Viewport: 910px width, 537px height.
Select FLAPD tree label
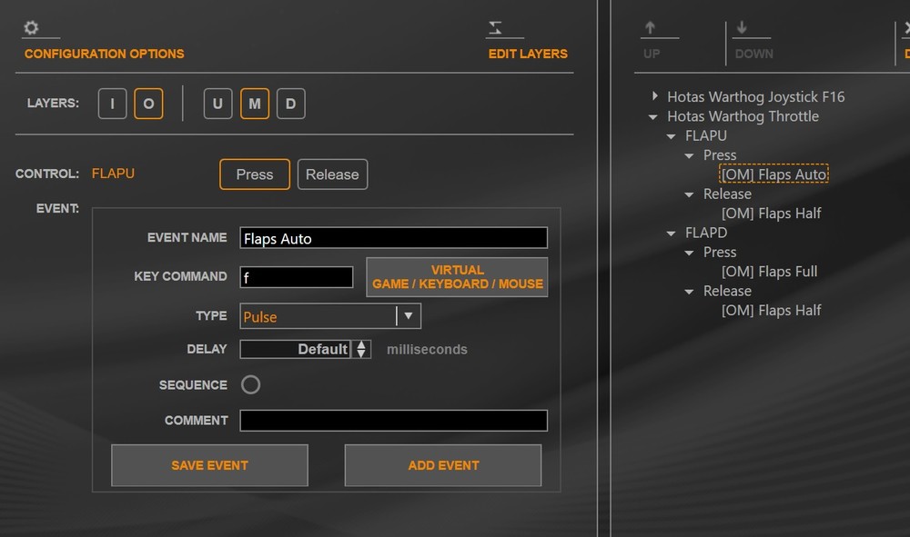(x=706, y=233)
